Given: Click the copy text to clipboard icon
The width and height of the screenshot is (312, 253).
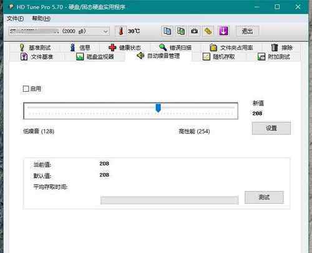Looking at the screenshot, I should (167, 31).
